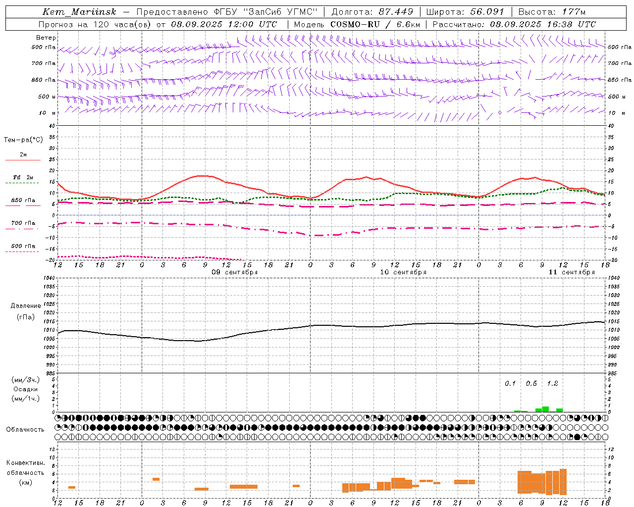
Task: Click the station name Kem_Mariinsk
Action: pyautogui.click(x=79, y=12)
